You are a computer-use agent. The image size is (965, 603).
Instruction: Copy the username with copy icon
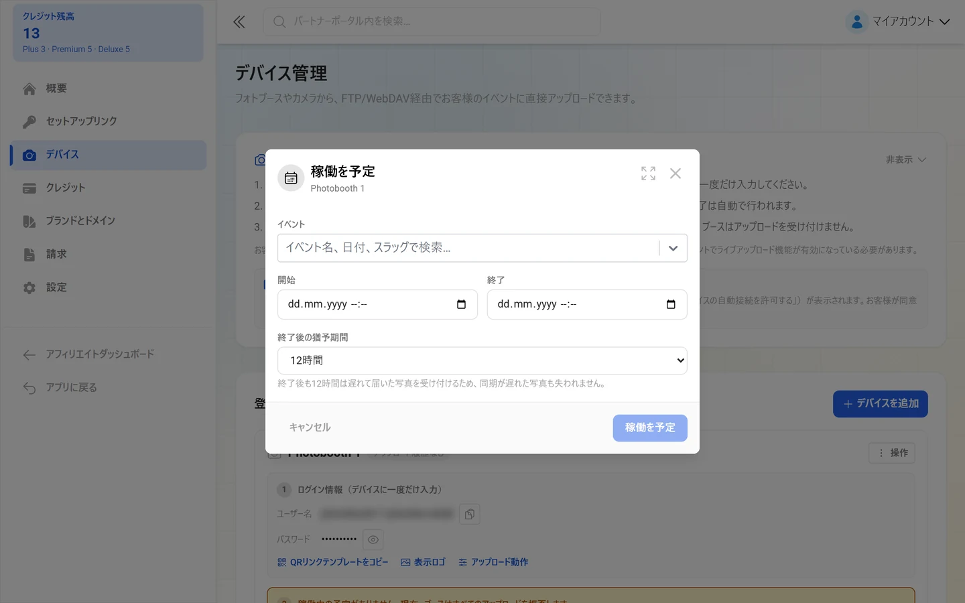pos(470,514)
